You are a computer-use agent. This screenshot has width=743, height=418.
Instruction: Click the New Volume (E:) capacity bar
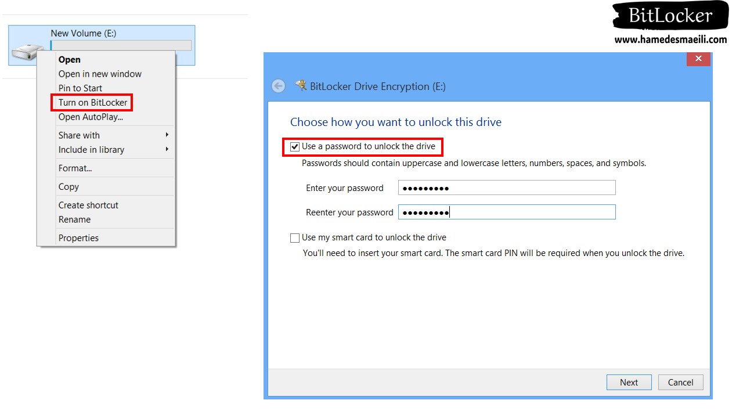[x=121, y=45]
